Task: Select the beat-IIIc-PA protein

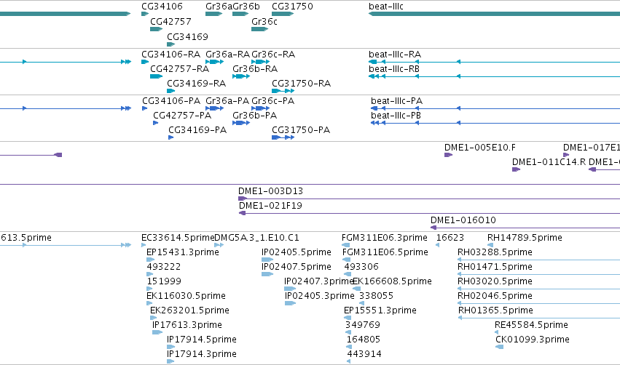Action: coord(495,108)
